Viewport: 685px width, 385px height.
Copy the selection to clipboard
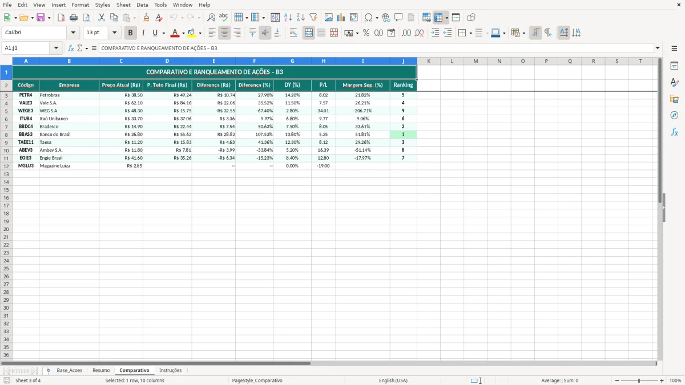coord(114,18)
